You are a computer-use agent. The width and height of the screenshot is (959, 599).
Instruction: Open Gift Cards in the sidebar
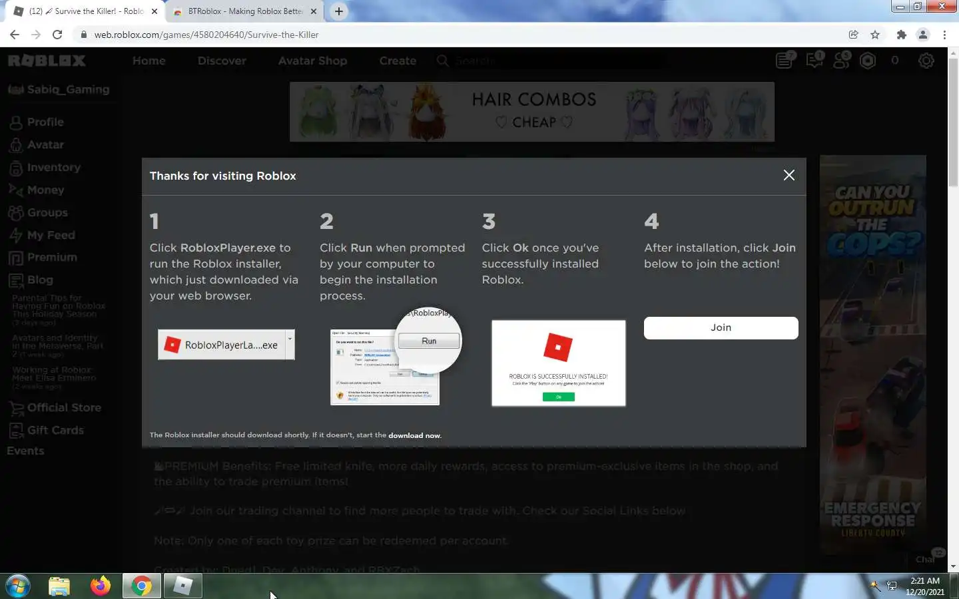(47, 430)
